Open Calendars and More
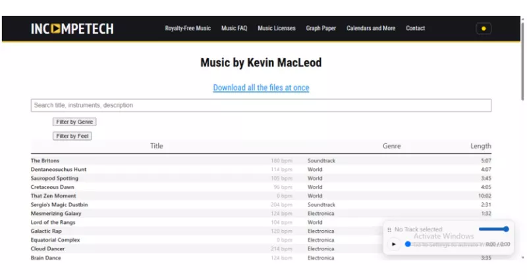Screen dimensions: 527x280 [371, 28]
